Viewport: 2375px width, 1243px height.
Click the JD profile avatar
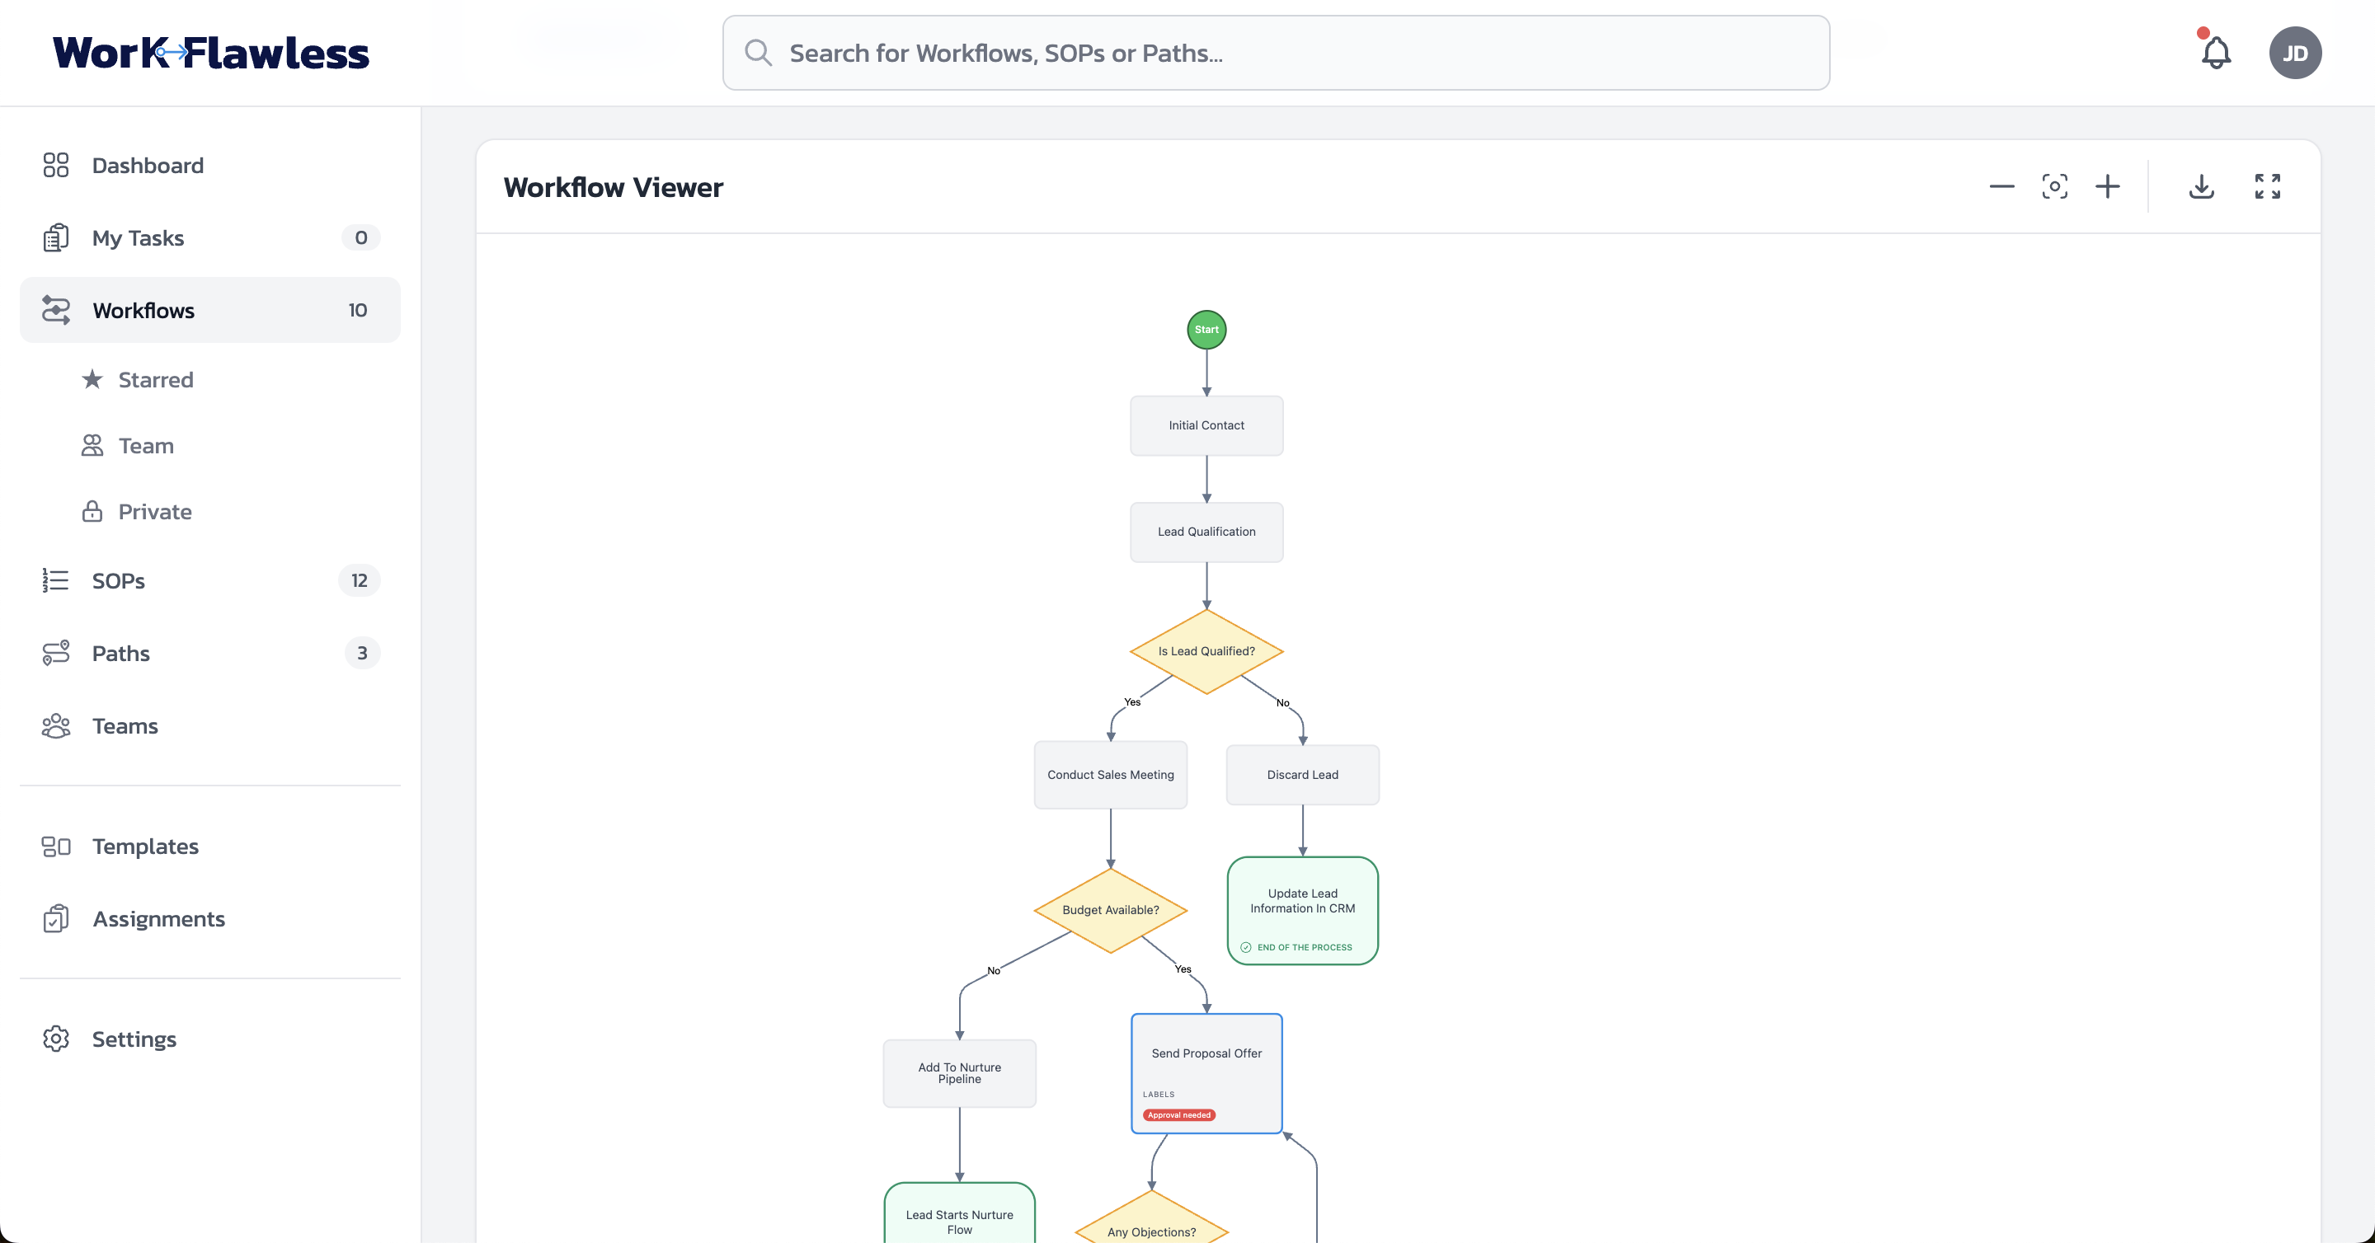click(2296, 53)
